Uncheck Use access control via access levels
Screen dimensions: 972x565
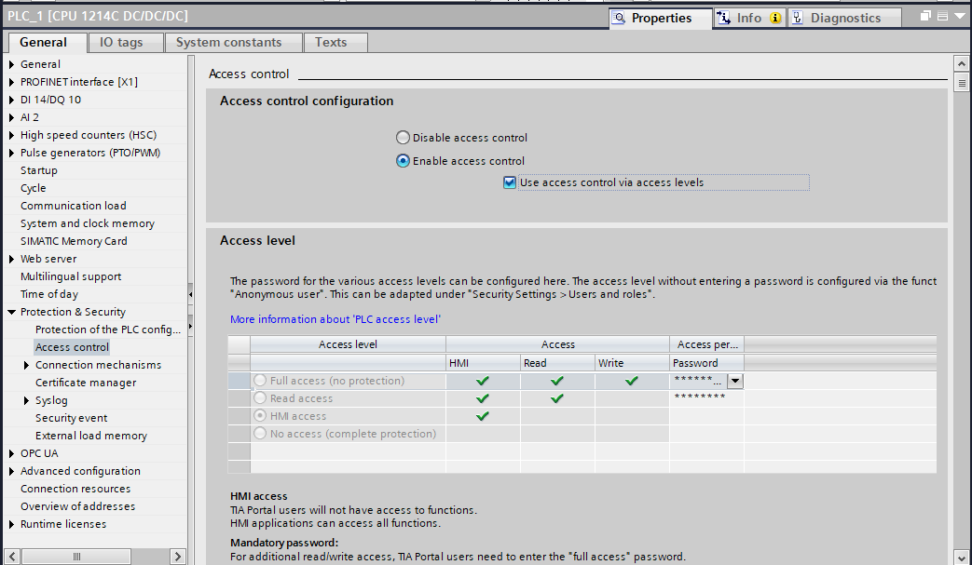click(x=510, y=182)
